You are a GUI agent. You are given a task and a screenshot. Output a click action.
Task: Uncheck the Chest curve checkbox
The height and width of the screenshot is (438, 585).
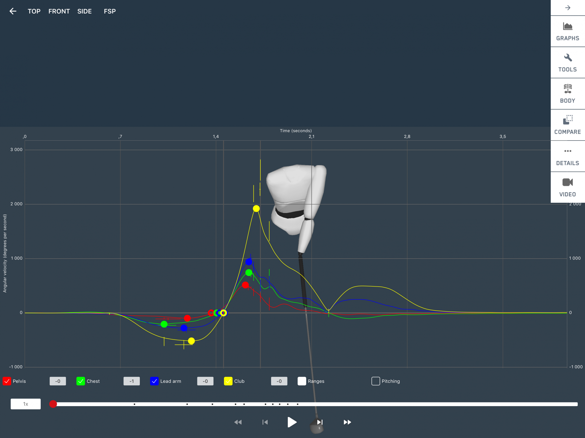81,381
